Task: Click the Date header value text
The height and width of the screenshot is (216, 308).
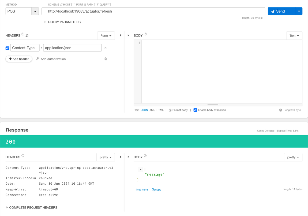Action: coord(66,184)
